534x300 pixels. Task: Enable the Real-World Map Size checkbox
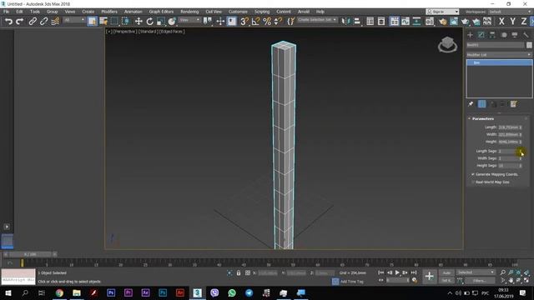click(473, 182)
